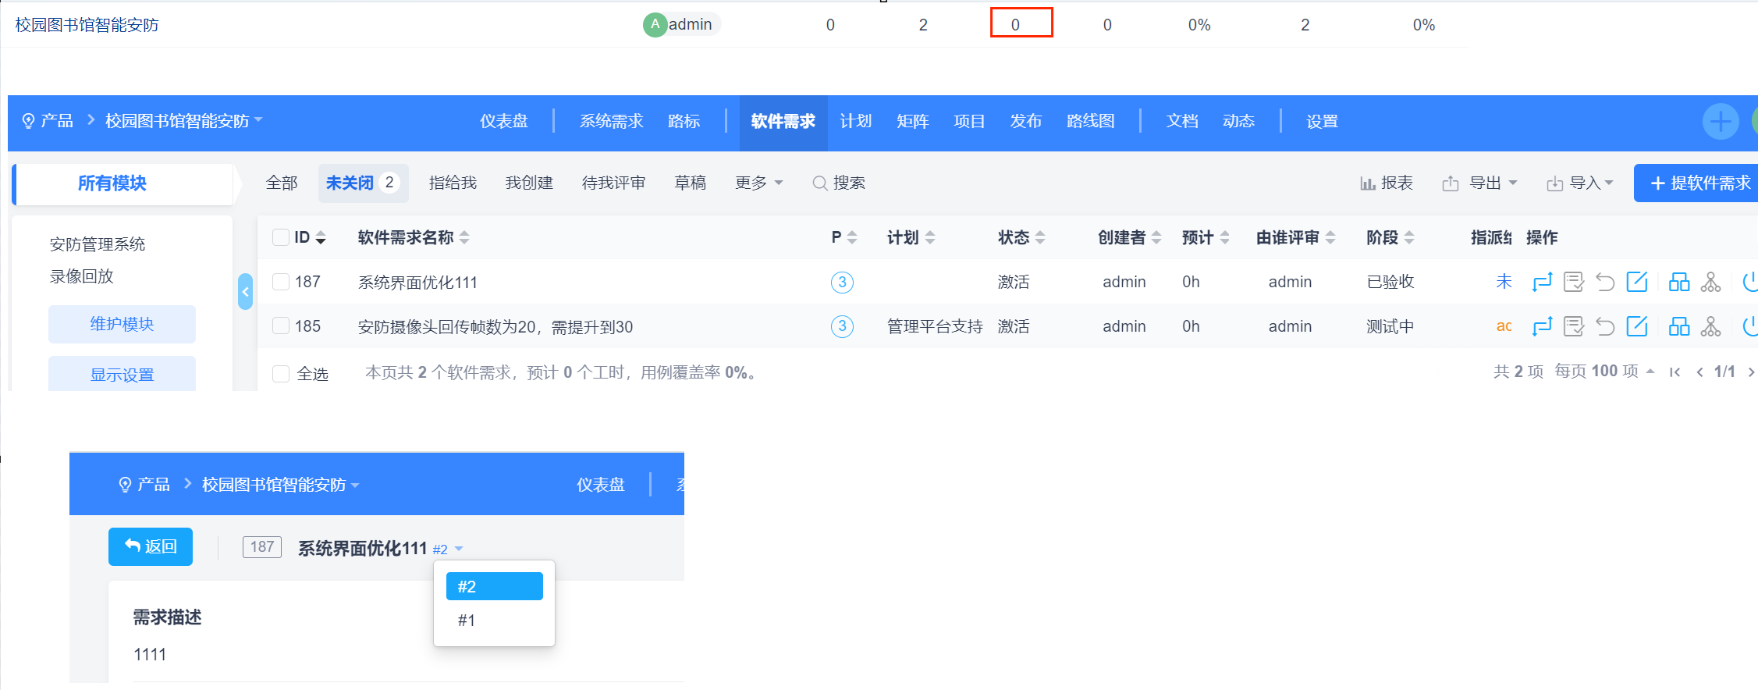Click the decompose tree icon in row 185
Image resolution: width=1758 pixels, height=690 pixels.
click(1710, 326)
